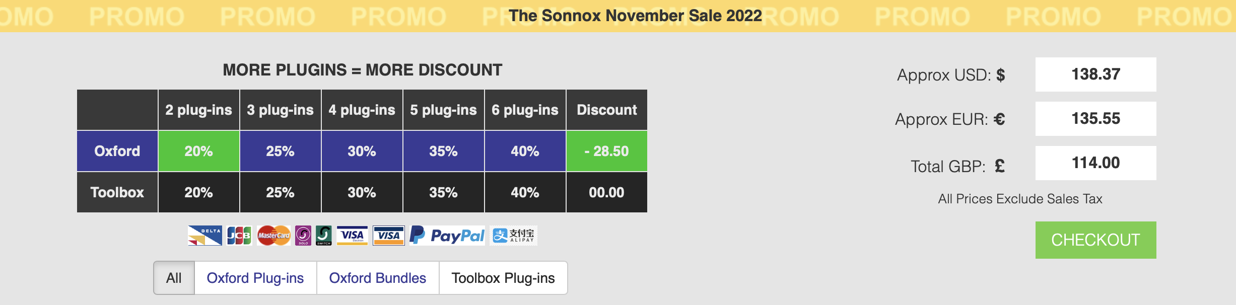Click the Oxford discount -28.50 cell
Image resolution: width=1236 pixels, height=305 pixels.
tap(607, 151)
